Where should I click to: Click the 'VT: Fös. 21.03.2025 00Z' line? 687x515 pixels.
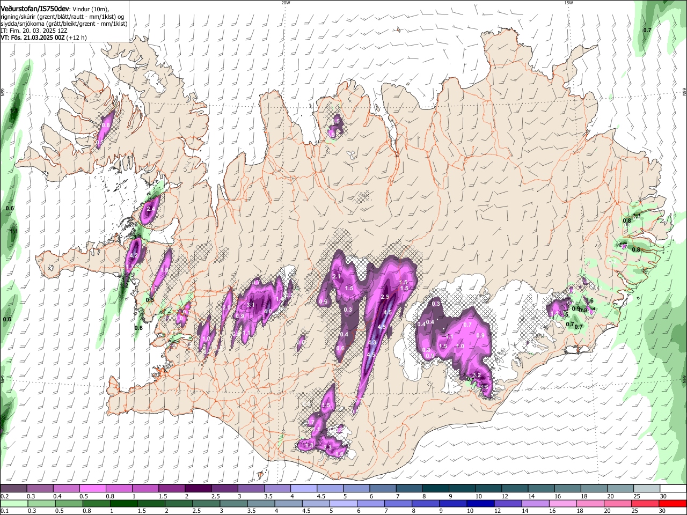click(33, 38)
